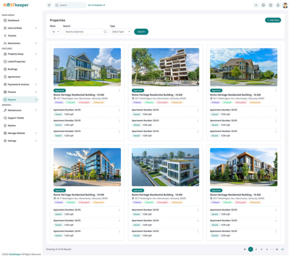Open kebab menu on waterfront canal homes card
This screenshot has width=292, height=259.
(x=198, y=191)
